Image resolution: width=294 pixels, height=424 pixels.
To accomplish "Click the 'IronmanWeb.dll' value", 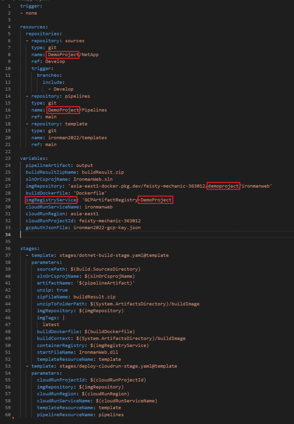I will [98, 352].
